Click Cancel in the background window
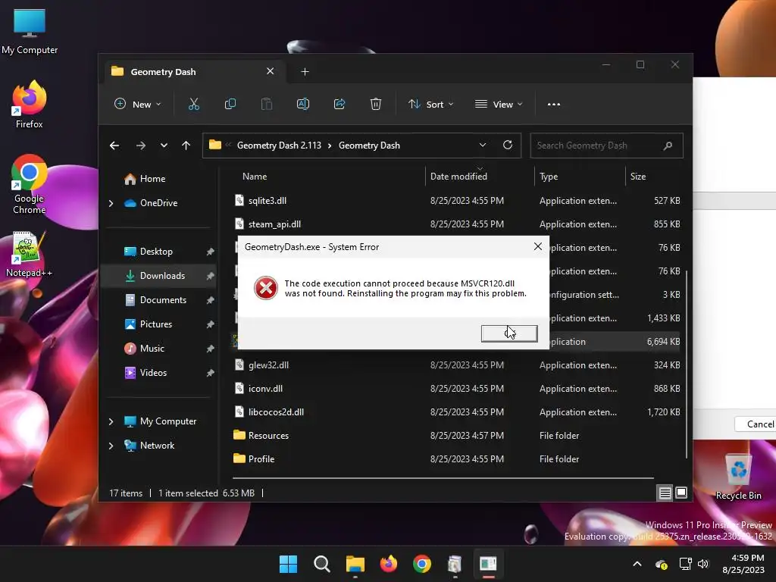This screenshot has width=776, height=582. tap(756, 424)
